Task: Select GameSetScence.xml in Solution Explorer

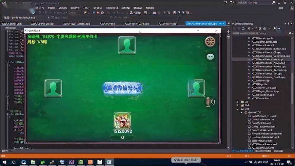Action: (x=263, y=119)
